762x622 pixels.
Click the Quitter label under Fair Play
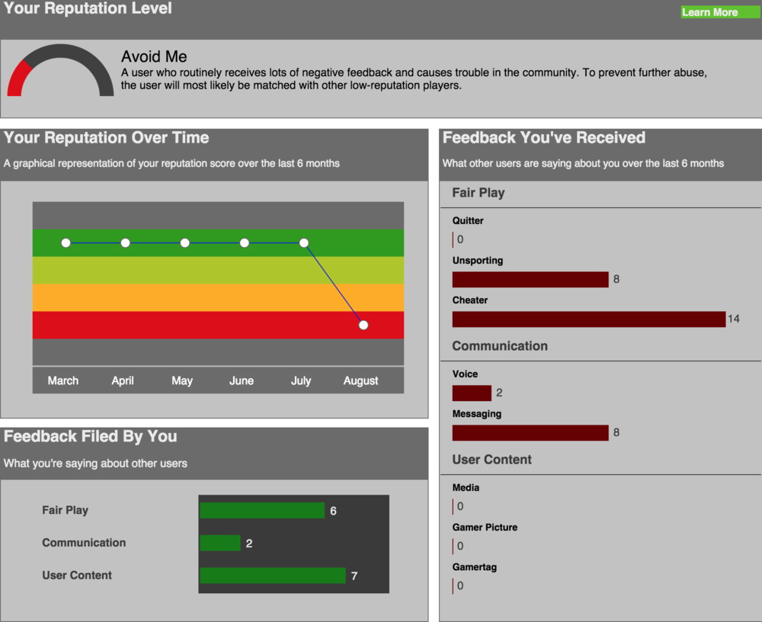pyautogui.click(x=468, y=221)
